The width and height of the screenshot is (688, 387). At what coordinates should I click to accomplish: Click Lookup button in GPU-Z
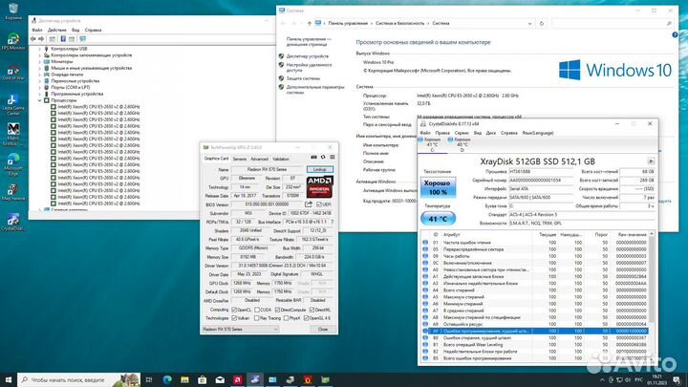point(320,169)
